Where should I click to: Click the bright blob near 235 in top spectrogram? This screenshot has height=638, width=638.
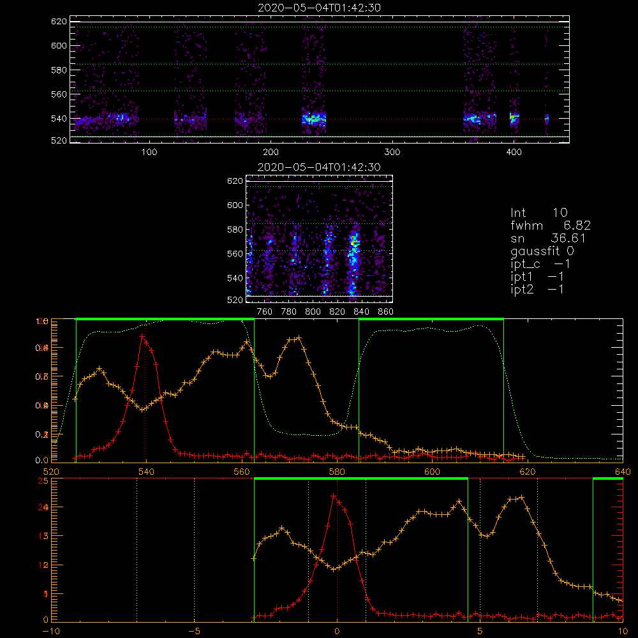[314, 119]
